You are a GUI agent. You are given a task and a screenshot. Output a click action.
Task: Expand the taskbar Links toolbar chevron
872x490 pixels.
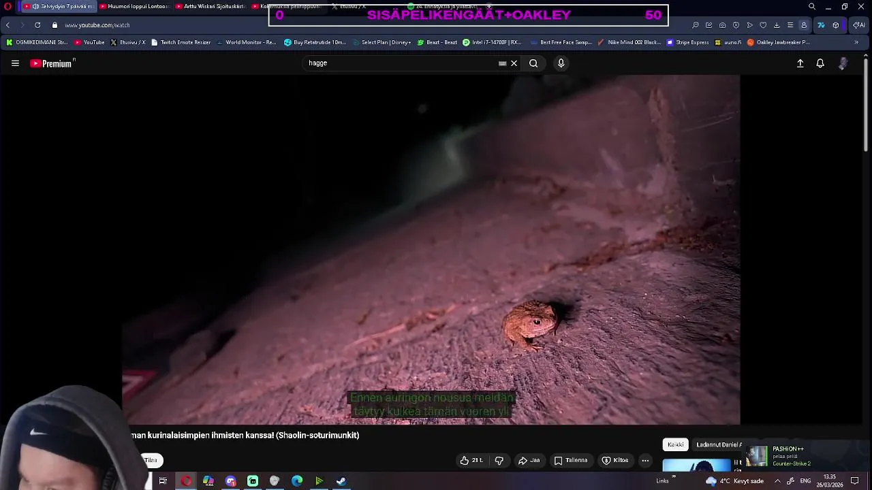pyautogui.click(x=674, y=478)
